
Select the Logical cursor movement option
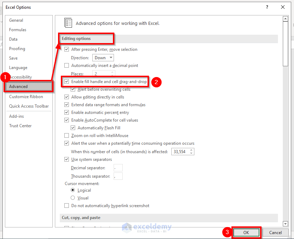click(x=72, y=190)
